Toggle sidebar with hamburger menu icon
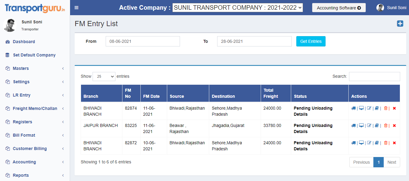 coord(76,8)
